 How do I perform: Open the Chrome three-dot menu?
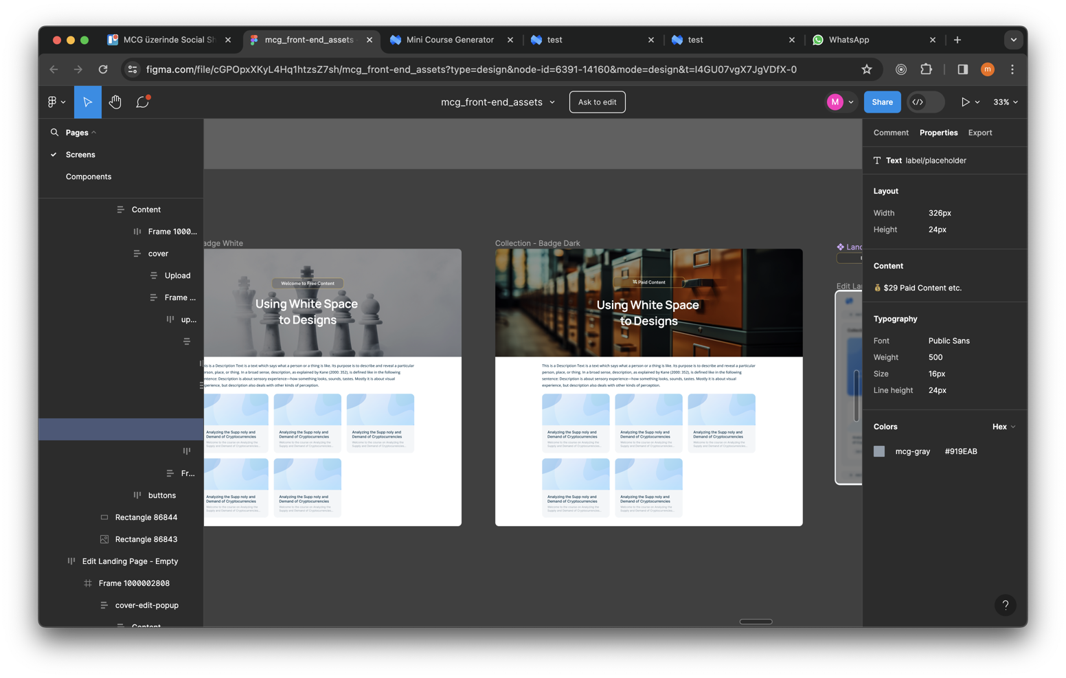(1012, 69)
